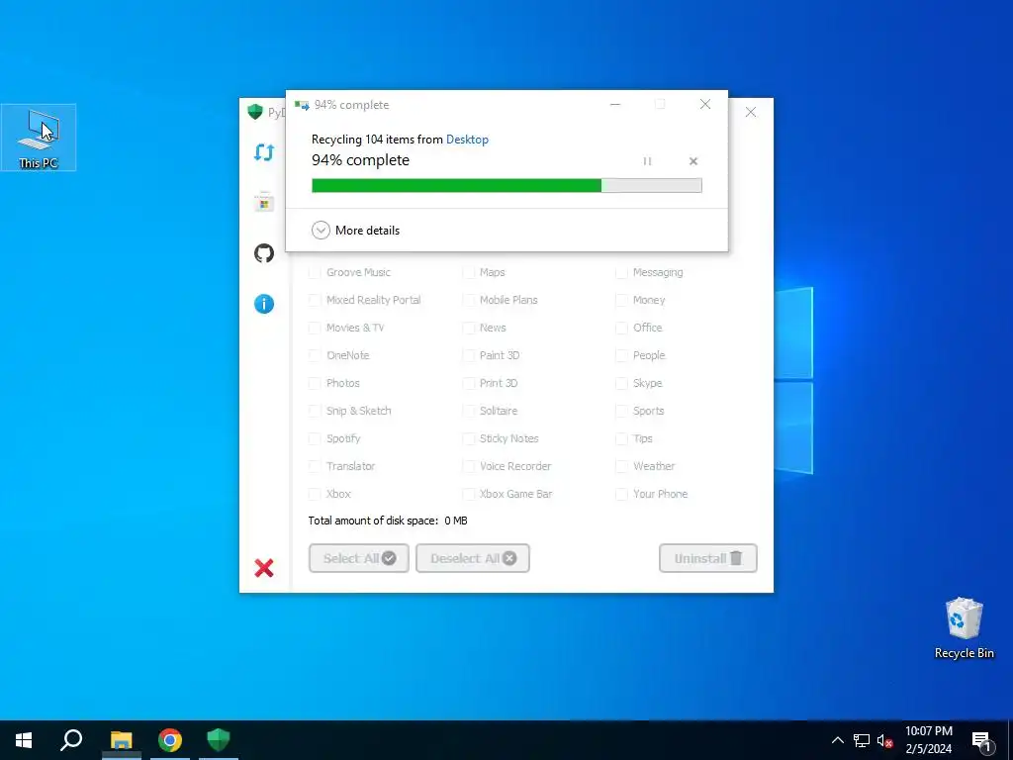This screenshot has width=1013, height=760.
Task: Check the Mixed Reality Portal checkbox
Action: pos(315,300)
